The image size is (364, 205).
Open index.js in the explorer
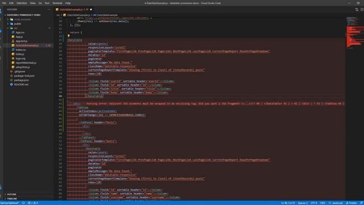[x=20, y=54]
